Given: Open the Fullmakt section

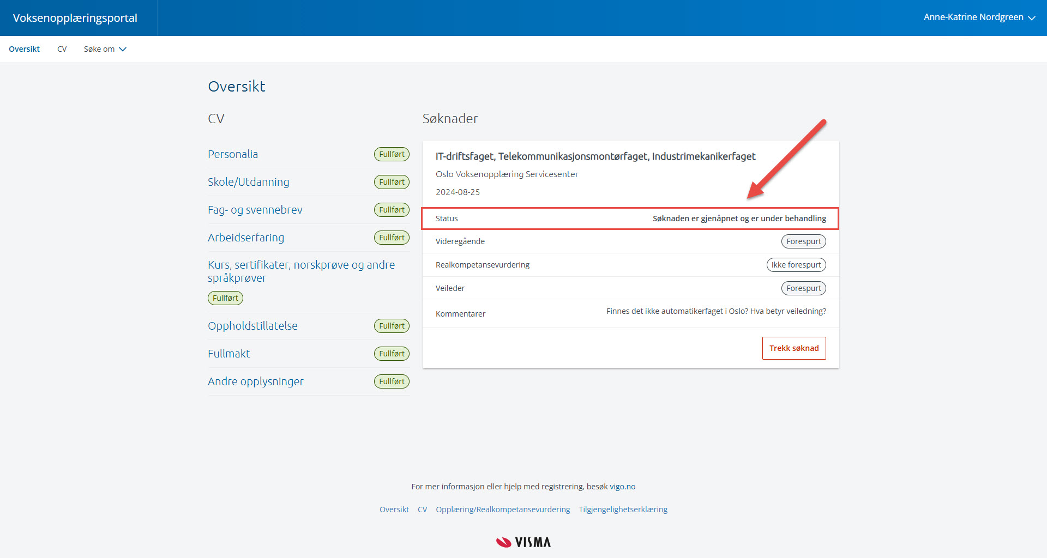Looking at the screenshot, I should (228, 354).
